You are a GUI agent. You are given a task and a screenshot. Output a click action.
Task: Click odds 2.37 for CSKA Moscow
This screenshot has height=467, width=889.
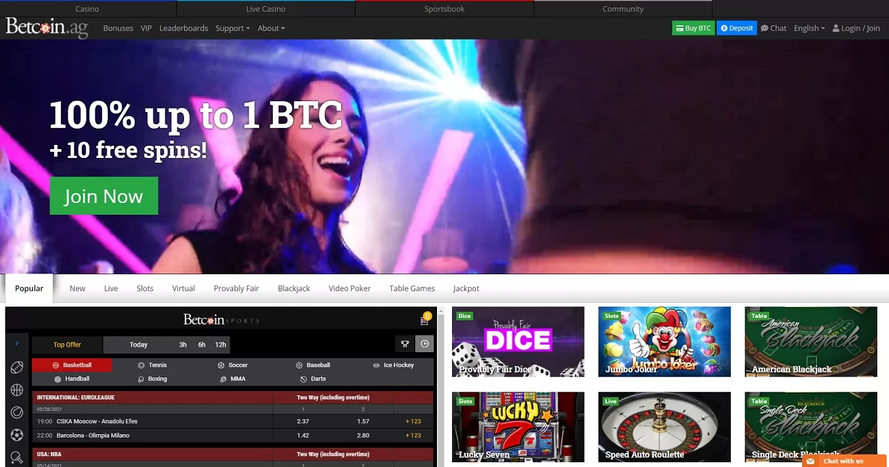tap(303, 421)
